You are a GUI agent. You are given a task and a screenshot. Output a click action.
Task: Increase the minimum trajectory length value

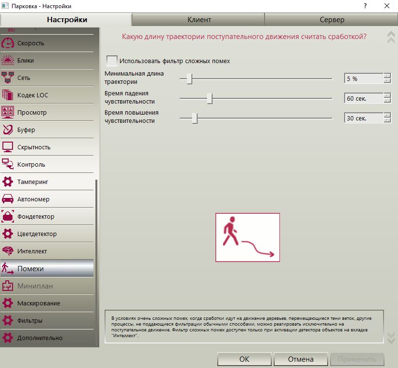(x=387, y=76)
